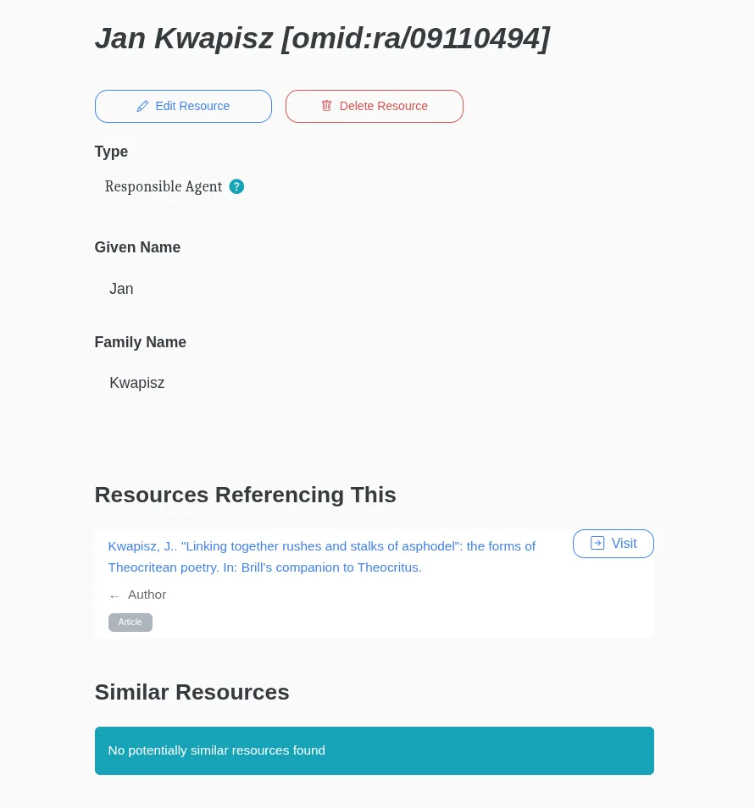Click the gray Article badge
755x808 pixels.
point(130,623)
